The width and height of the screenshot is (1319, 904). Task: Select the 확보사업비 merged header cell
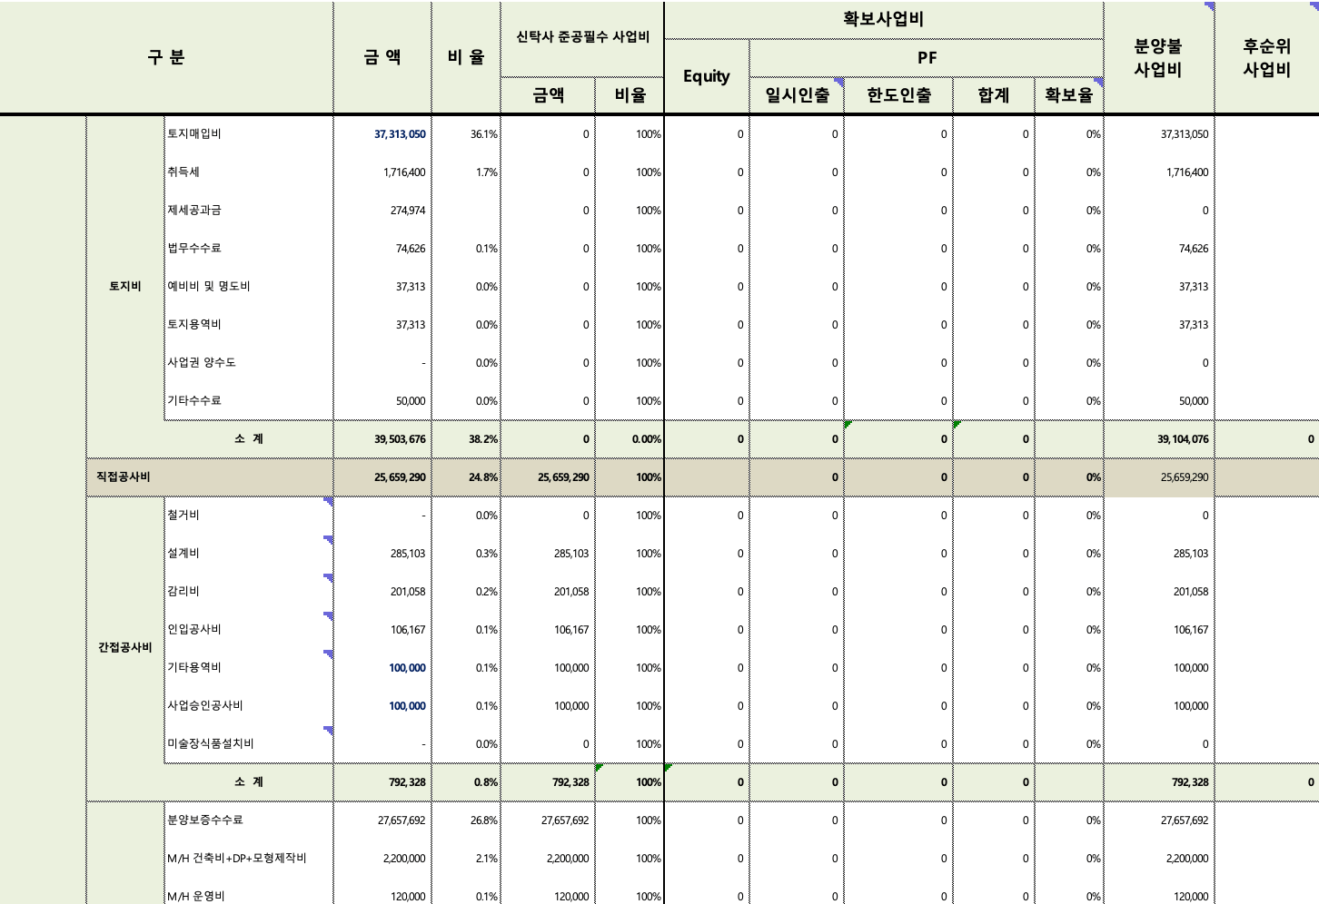click(x=883, y=19)
